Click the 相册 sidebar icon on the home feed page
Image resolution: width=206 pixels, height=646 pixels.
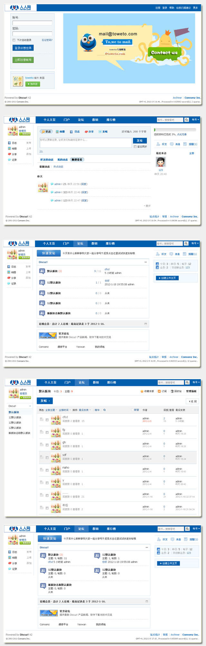point(9,148)
